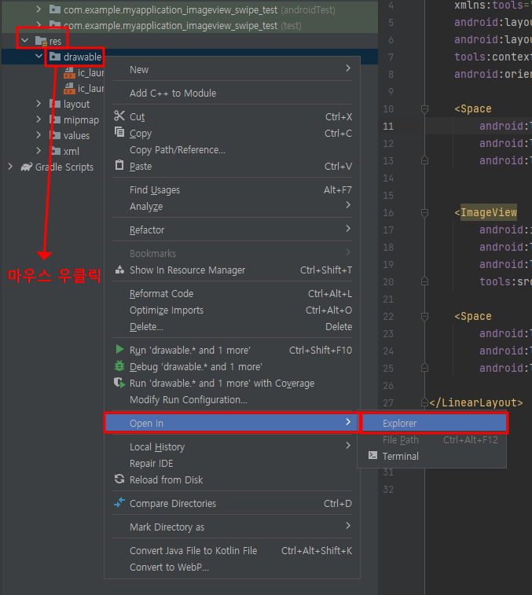532x595 pixels.
Task: Select the mipmap folder row
Action: (53, 119)
